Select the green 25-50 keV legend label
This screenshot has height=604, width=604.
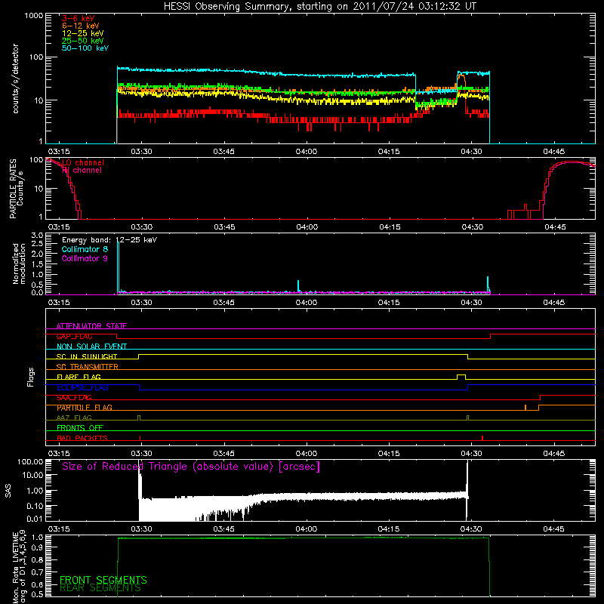point(83,41)
